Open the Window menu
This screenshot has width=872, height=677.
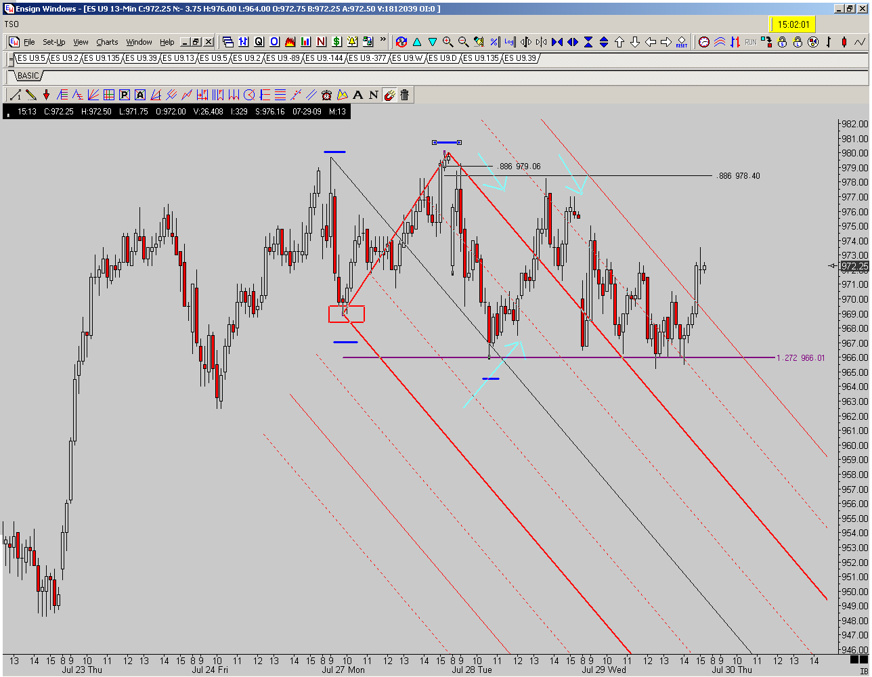(x=139, y=42)
